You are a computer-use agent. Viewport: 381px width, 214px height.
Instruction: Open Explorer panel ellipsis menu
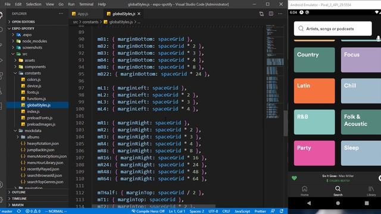point(61,14)
